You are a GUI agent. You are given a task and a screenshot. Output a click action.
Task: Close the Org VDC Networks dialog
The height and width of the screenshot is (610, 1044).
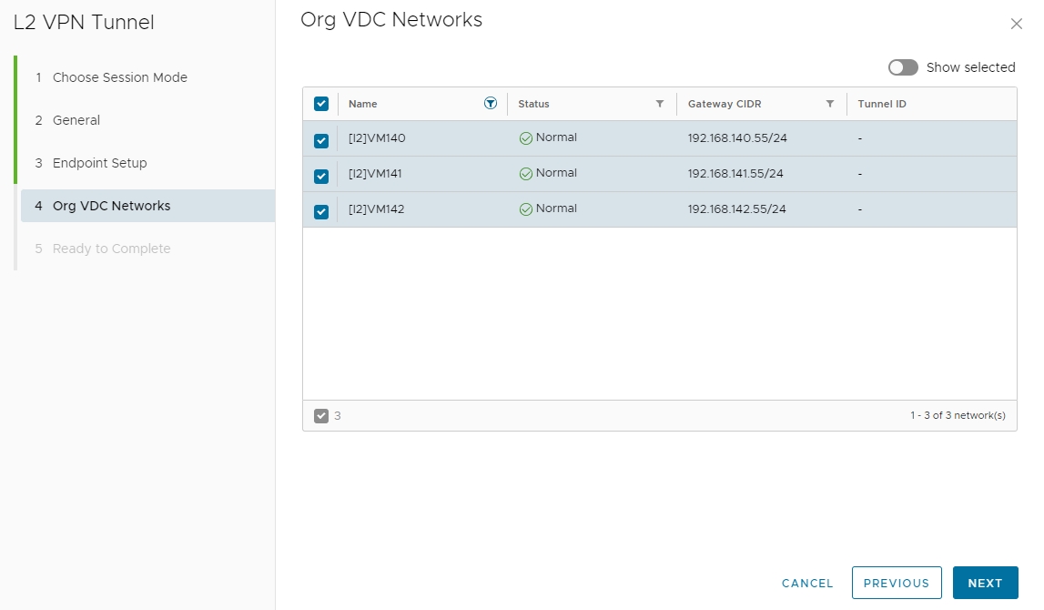(1017, 25)
